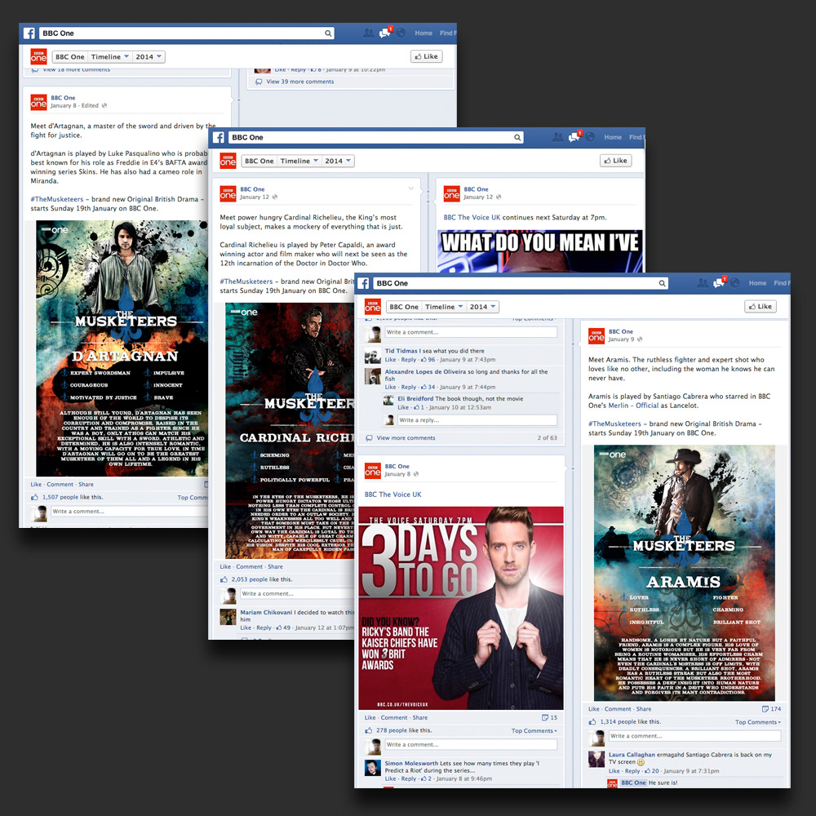This screenshot has width=816, height=816.
Task: Click BBC The Voice UK link above 3 Days image
Action: pyautogui.click(x=393, y=494)
